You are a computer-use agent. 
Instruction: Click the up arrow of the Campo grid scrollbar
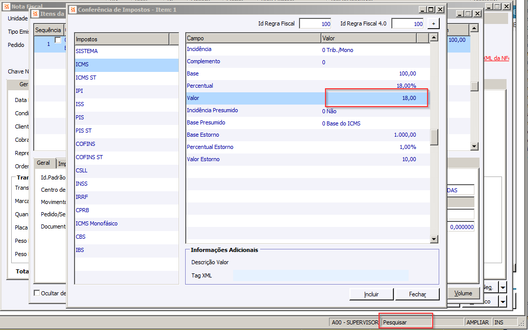pyautogui.click(x=434, y=37)
